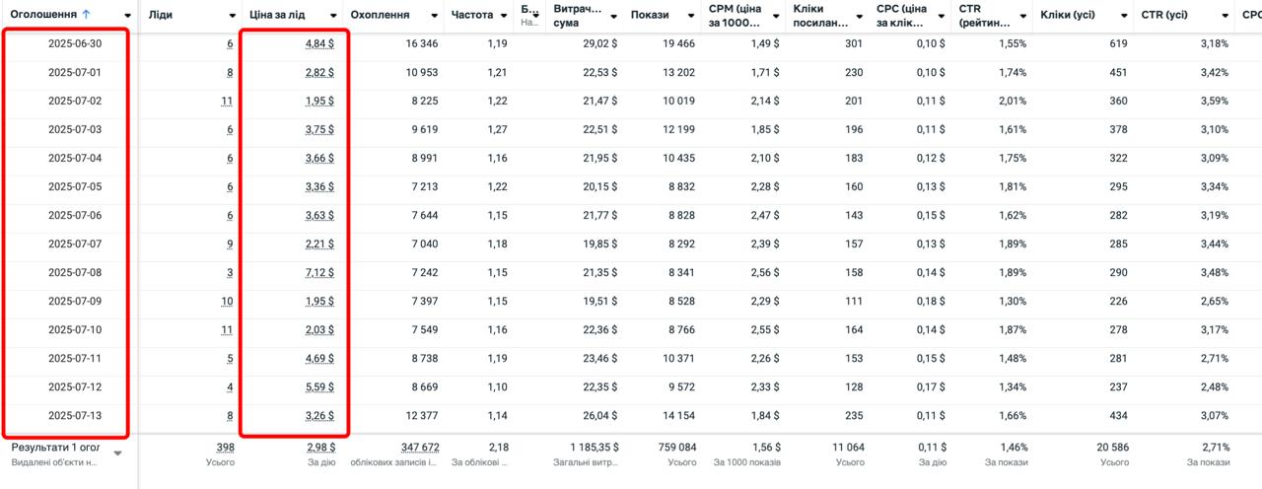
Task: Open the CPM column options arrow
Action: tap(778, 16)
